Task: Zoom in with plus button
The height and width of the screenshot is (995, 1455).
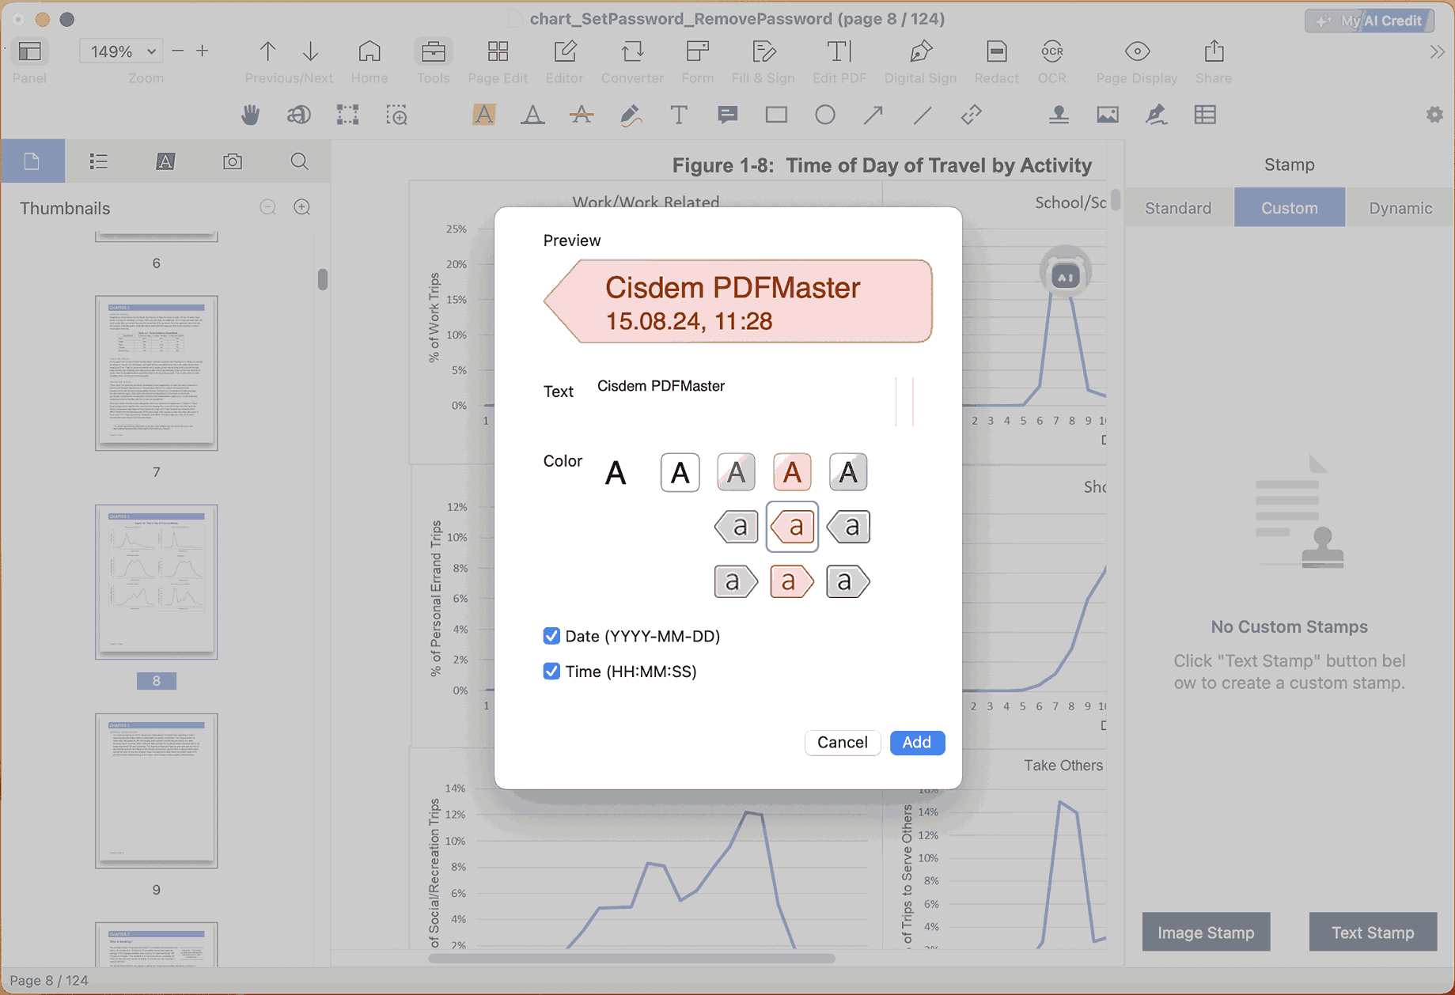Action: 203,51
